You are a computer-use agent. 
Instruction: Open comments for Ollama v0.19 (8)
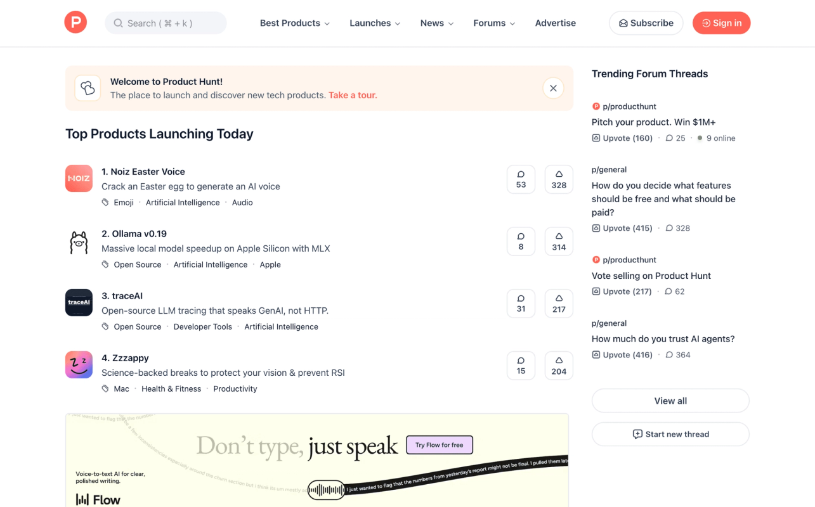point(521,241)
